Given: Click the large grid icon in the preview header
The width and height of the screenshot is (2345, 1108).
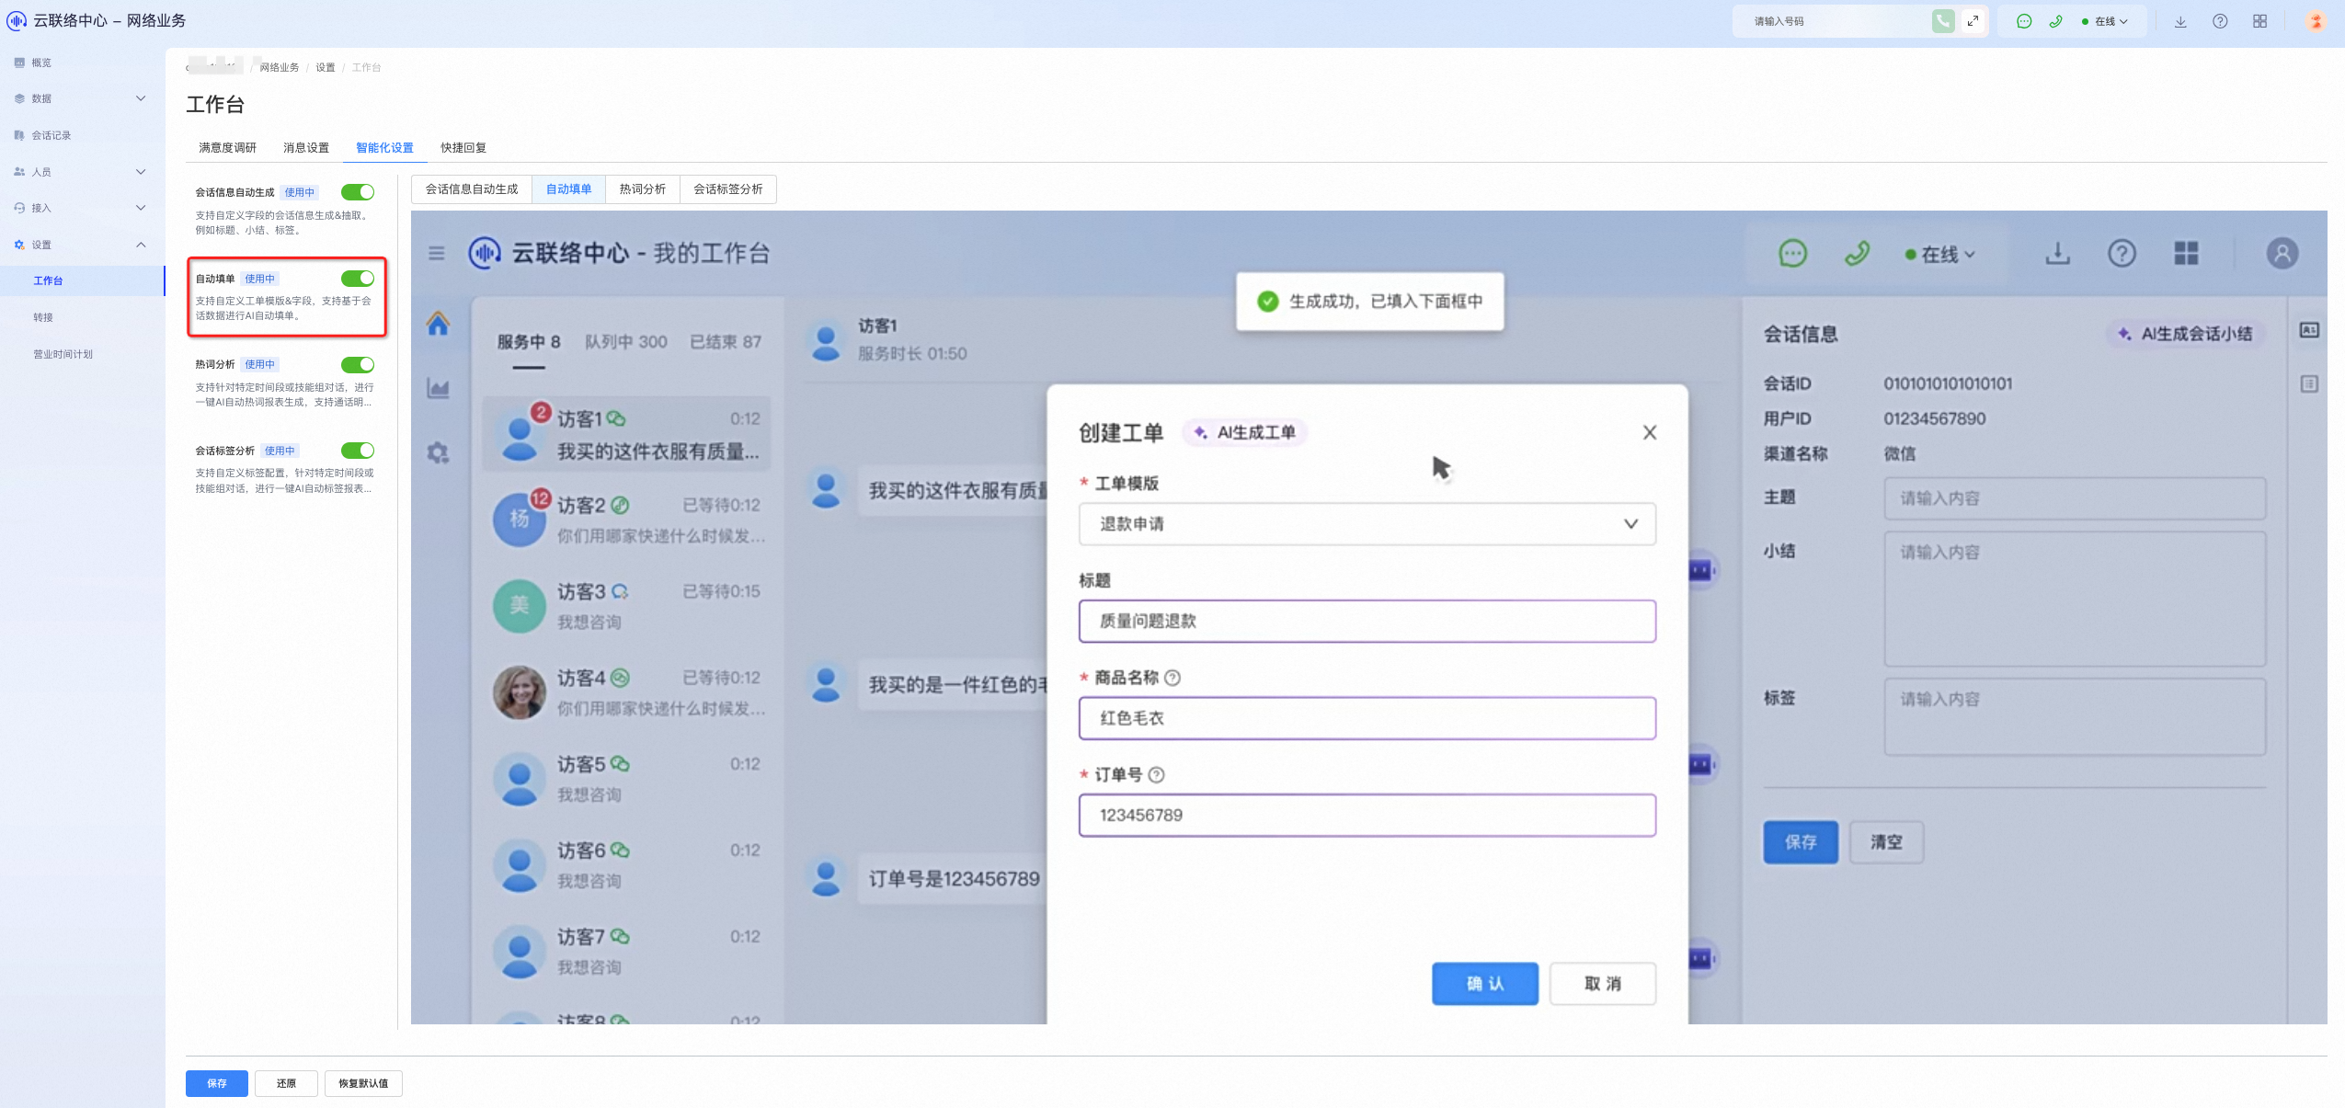Looking at the screenshot, I should coord(2186,253).
